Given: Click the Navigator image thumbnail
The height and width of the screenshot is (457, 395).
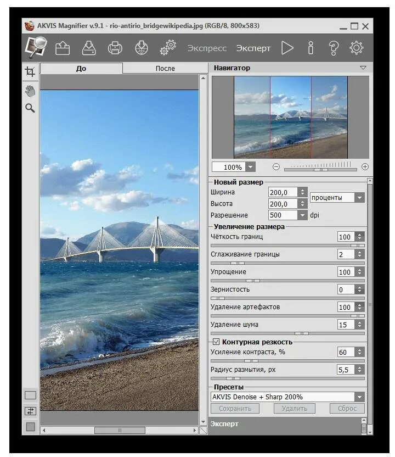Looking at the screenshot, I should pos(291,118).
